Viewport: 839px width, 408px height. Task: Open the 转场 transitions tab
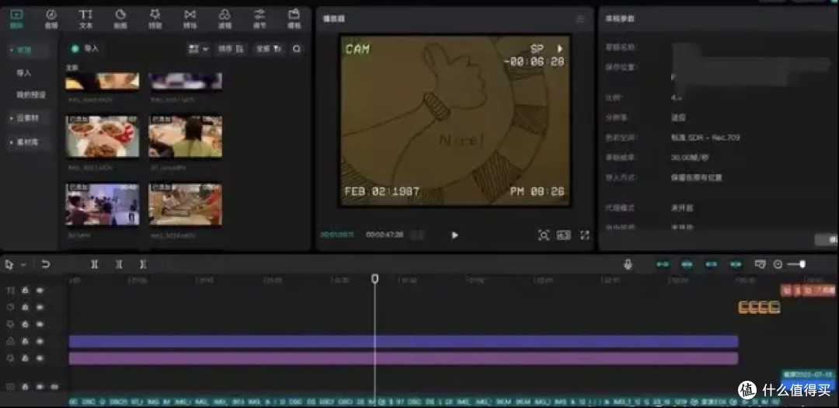(x=190, y=18)
